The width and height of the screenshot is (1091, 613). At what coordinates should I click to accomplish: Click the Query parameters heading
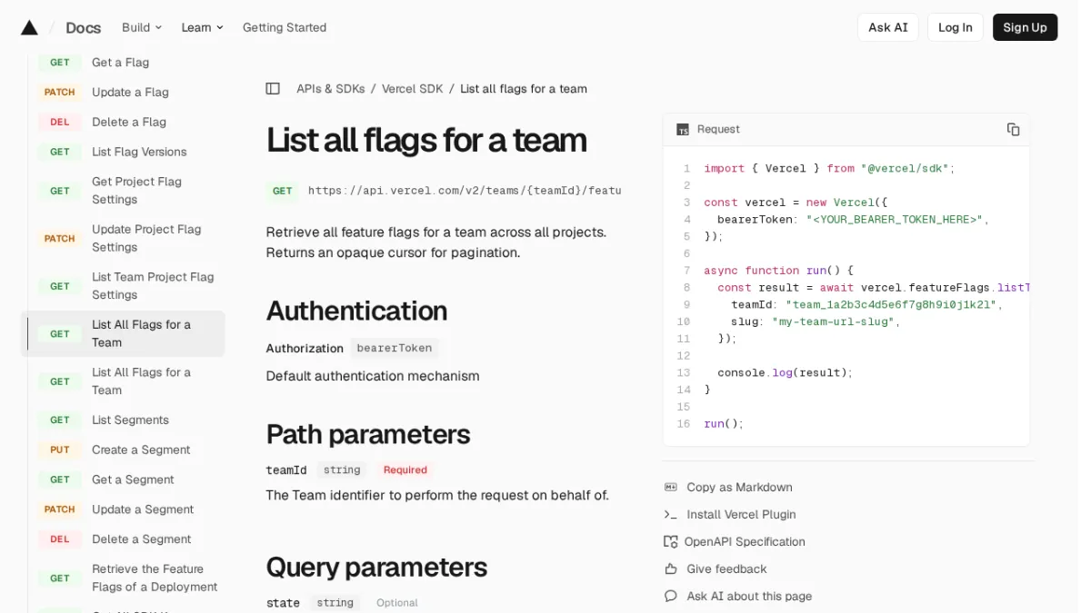376,568
